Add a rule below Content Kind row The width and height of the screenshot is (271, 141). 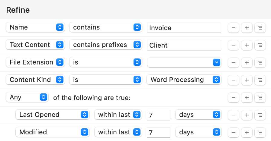(x=247, y=80)
